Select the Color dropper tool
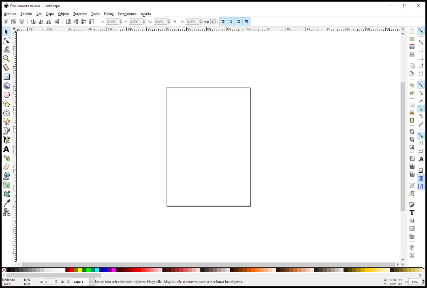The height and width of the screenshot is (288, 427). point(6,203)
